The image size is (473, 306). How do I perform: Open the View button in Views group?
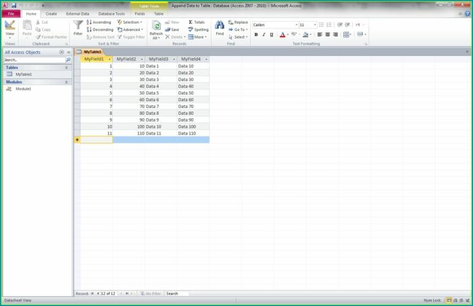(x=9, y=29)
